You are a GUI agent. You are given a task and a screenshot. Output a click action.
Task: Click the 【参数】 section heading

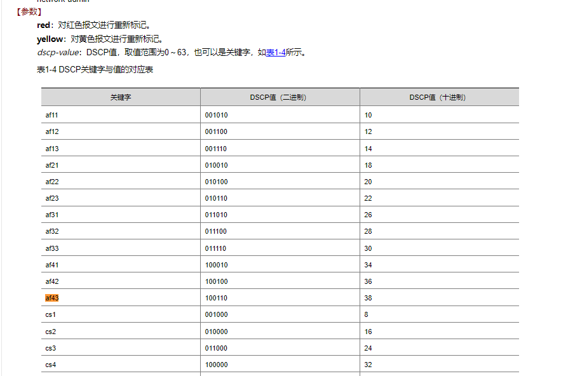29,12
